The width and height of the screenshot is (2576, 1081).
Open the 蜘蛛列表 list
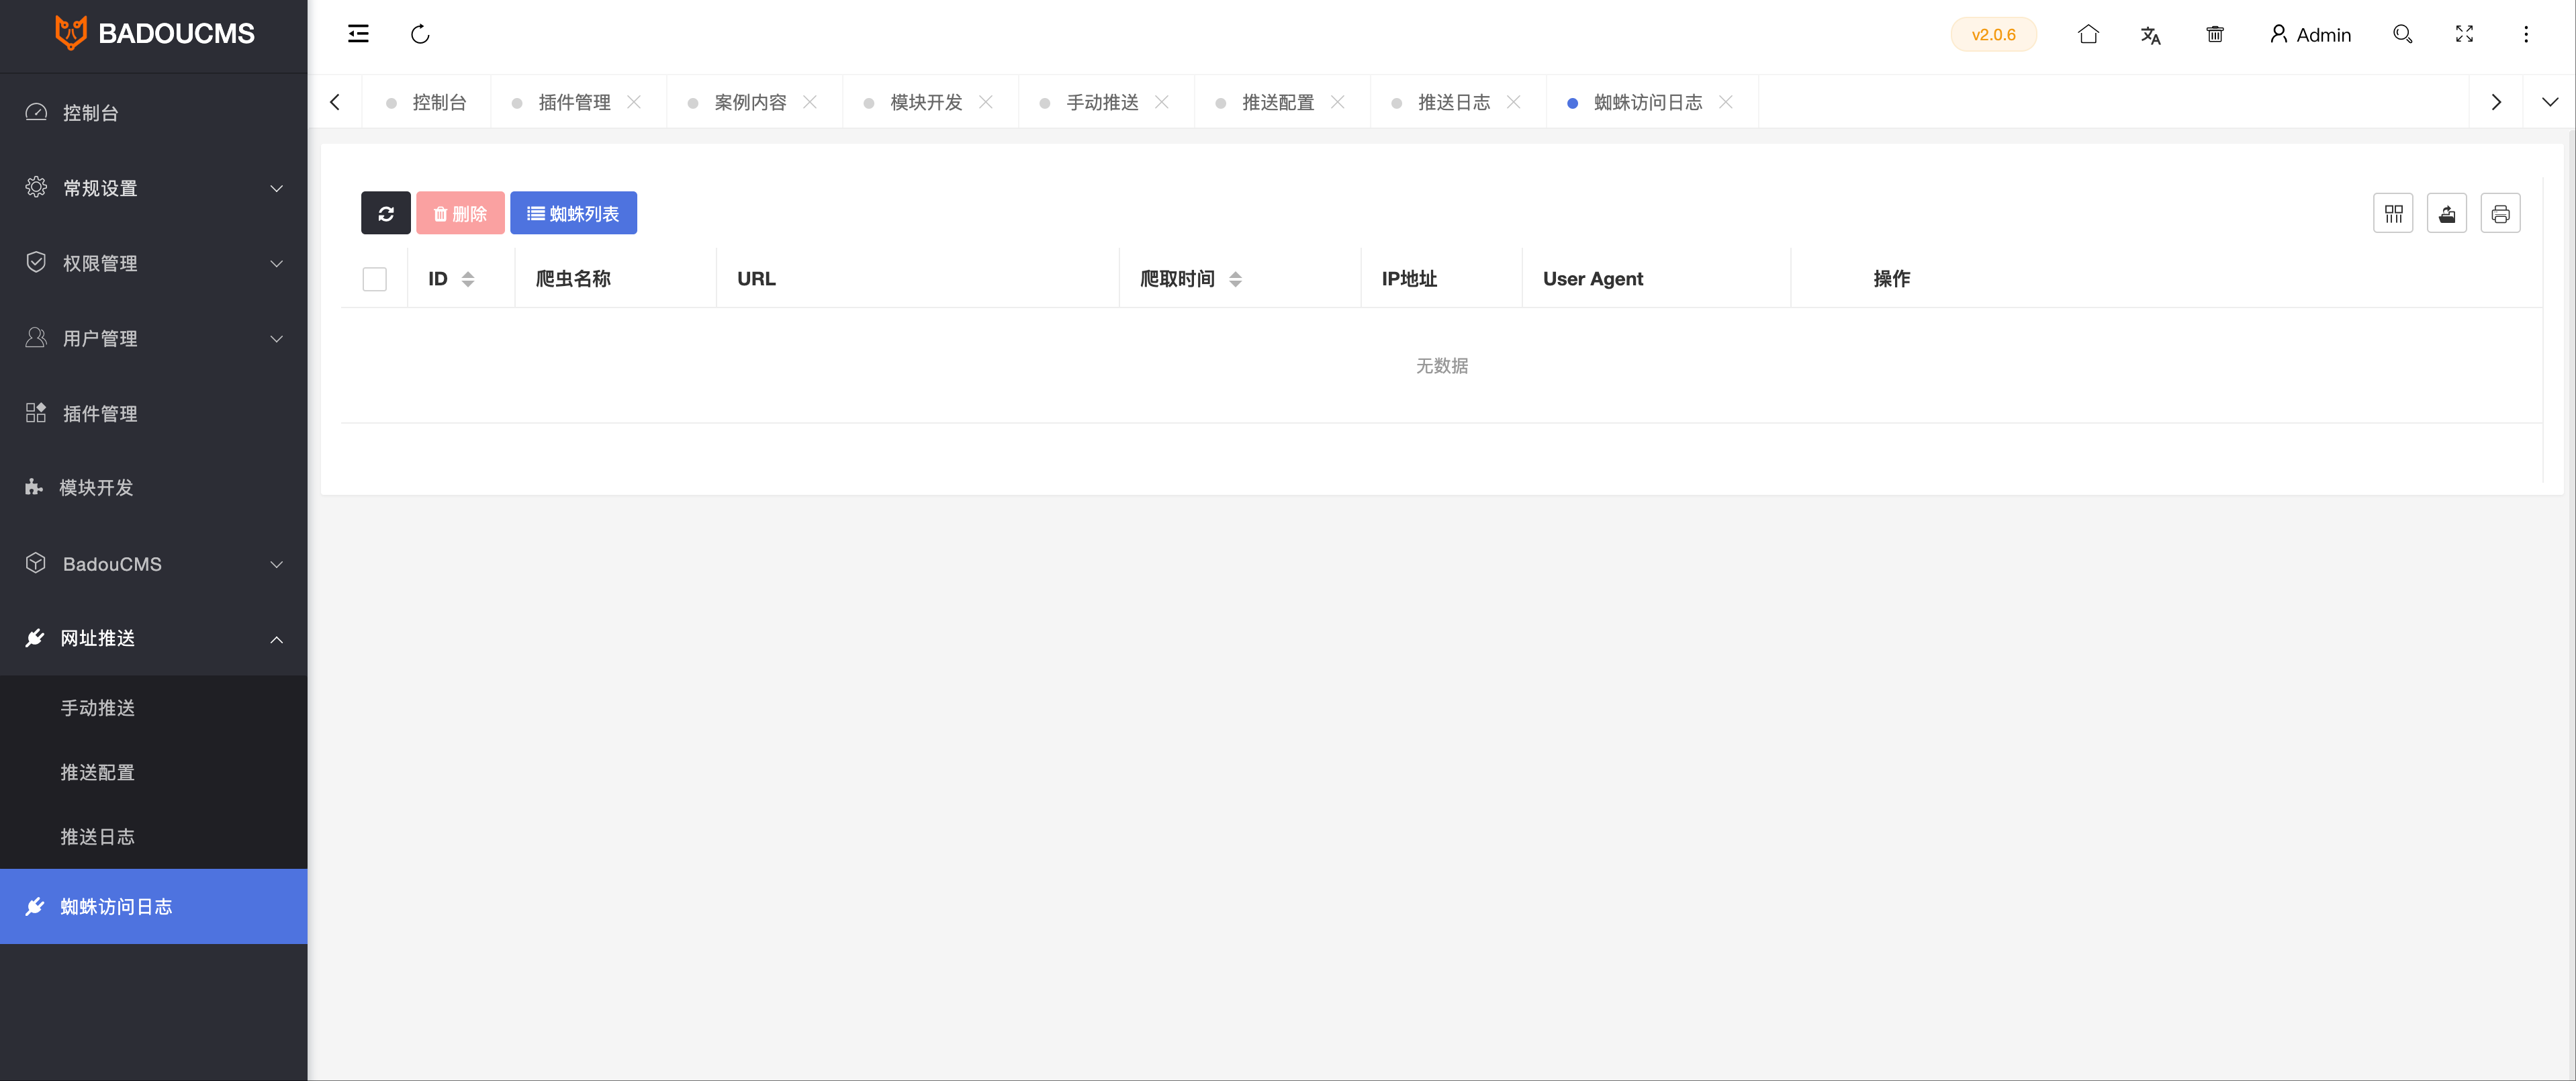[573, 213]
